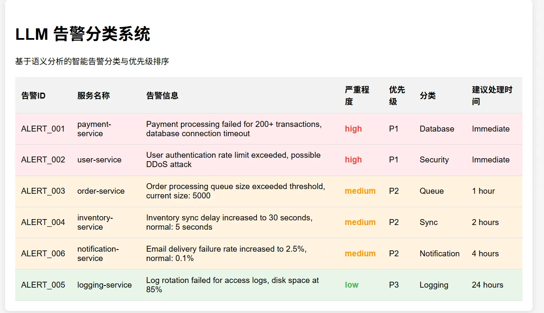The width and height of the screenshot is (544, 313).
Task: Select the "ALERT_005" alert ID cell
Action: tap(43, 285)
